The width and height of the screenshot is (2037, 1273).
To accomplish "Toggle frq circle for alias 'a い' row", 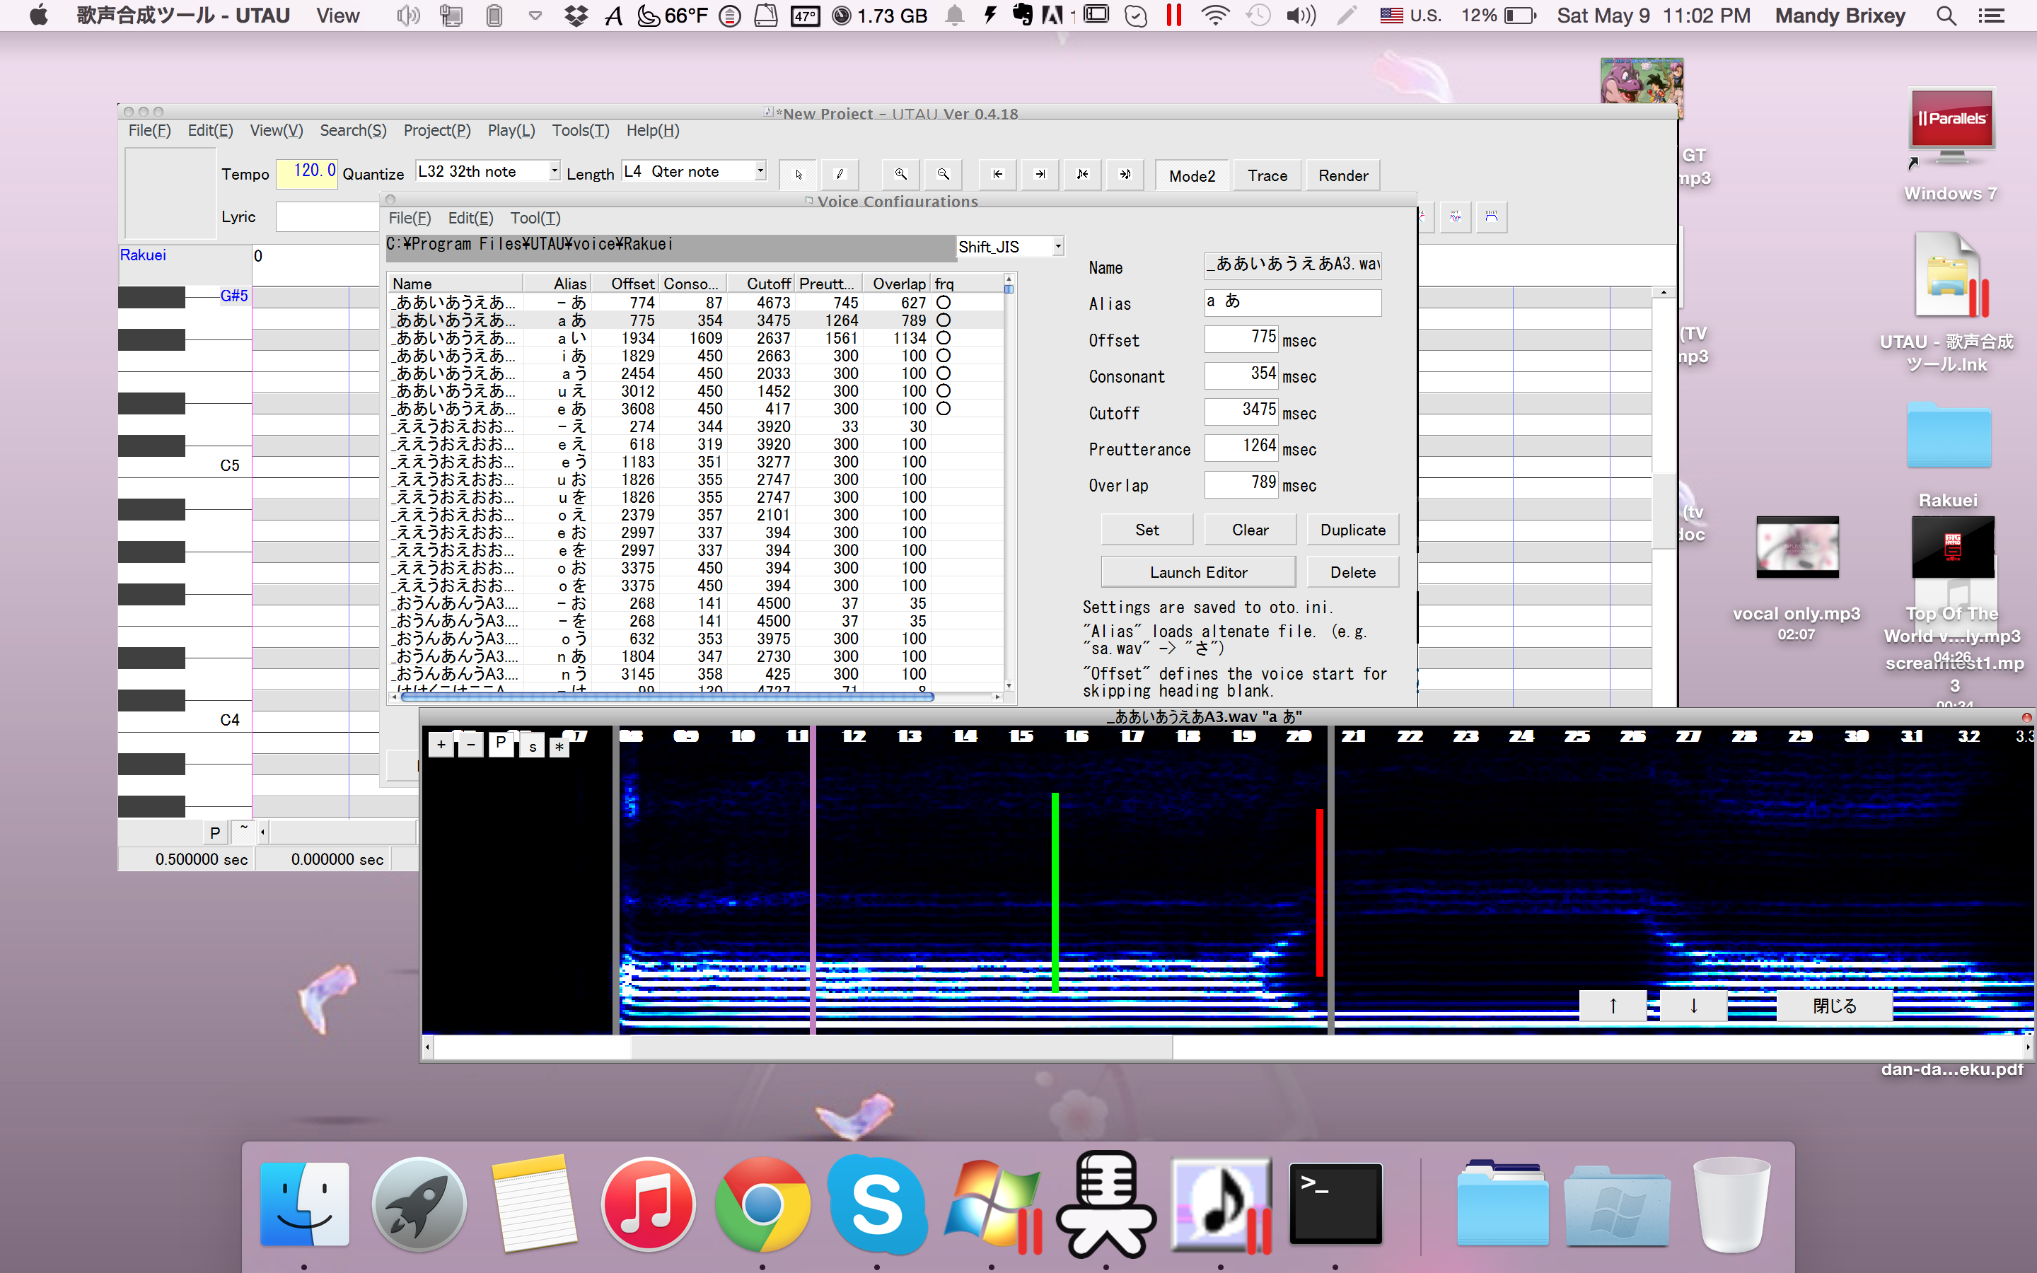I will click(x=944, y=337).
